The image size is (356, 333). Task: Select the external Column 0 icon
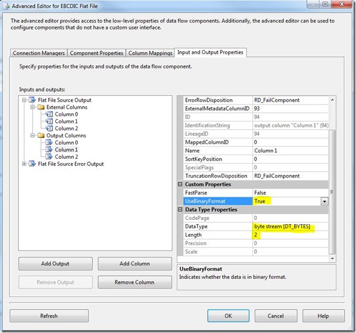[x=49, y=114]
